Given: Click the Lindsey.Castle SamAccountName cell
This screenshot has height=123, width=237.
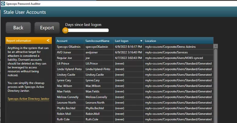Looking at the screenshot, I should tap(99, 75).
